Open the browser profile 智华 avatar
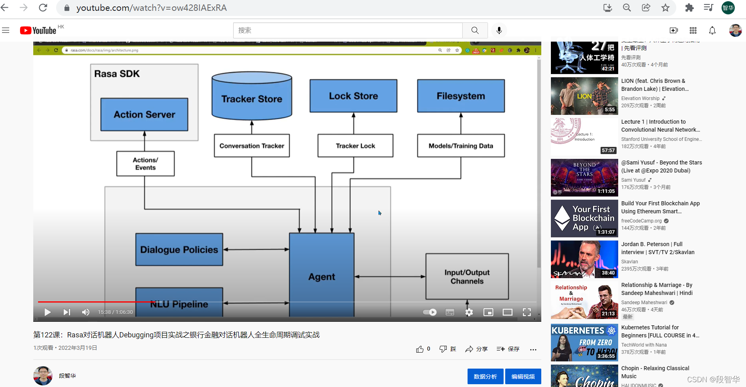746x387 pixels. 728,8
